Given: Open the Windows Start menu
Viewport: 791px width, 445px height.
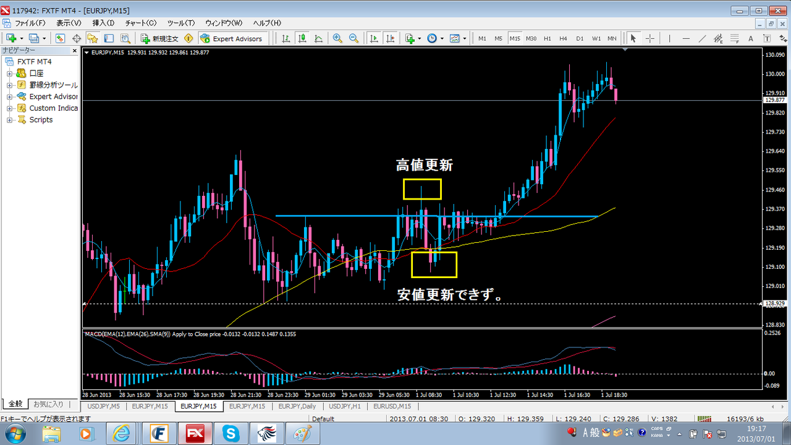Looking at the screenshot, I should click(x=14, y=433).
